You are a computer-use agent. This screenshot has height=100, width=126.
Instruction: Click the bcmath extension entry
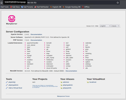pos(49,43)
